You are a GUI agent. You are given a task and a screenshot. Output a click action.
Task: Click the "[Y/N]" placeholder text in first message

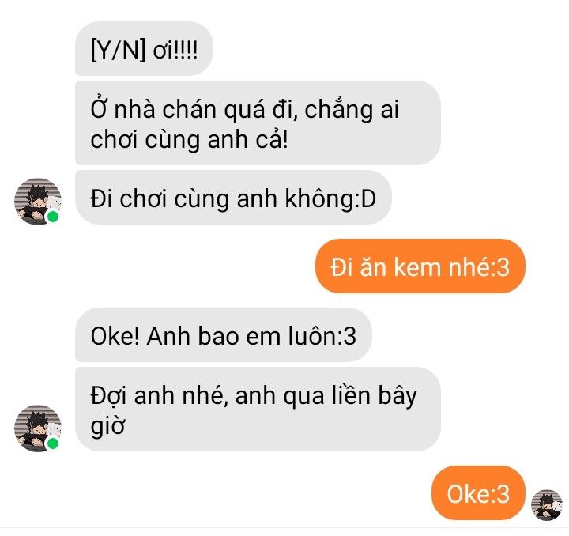click(x=119, y=50)
